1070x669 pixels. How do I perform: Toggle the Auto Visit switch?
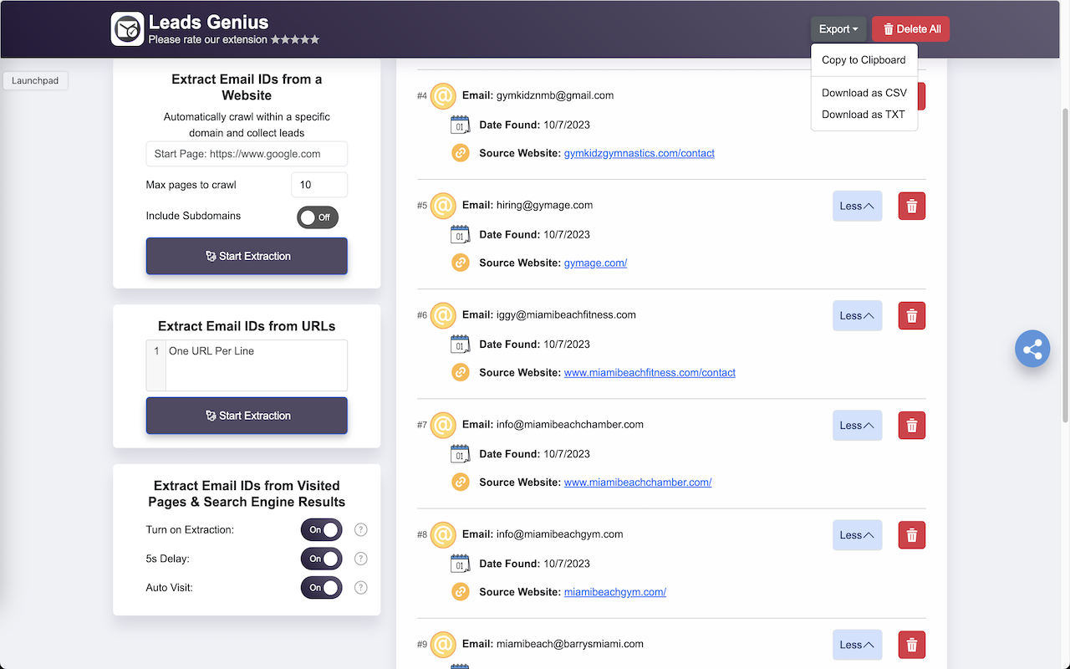click(x=322, y=588)
